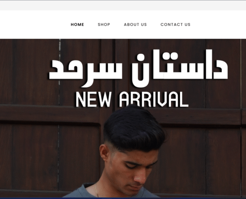The height and width of the screenshot is (199, 246).
Task: Open the ABOUT US page
Action: 135,24
